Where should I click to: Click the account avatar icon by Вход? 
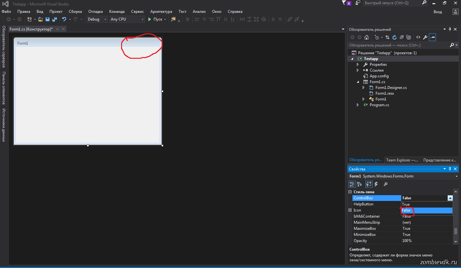coord(456,12)
